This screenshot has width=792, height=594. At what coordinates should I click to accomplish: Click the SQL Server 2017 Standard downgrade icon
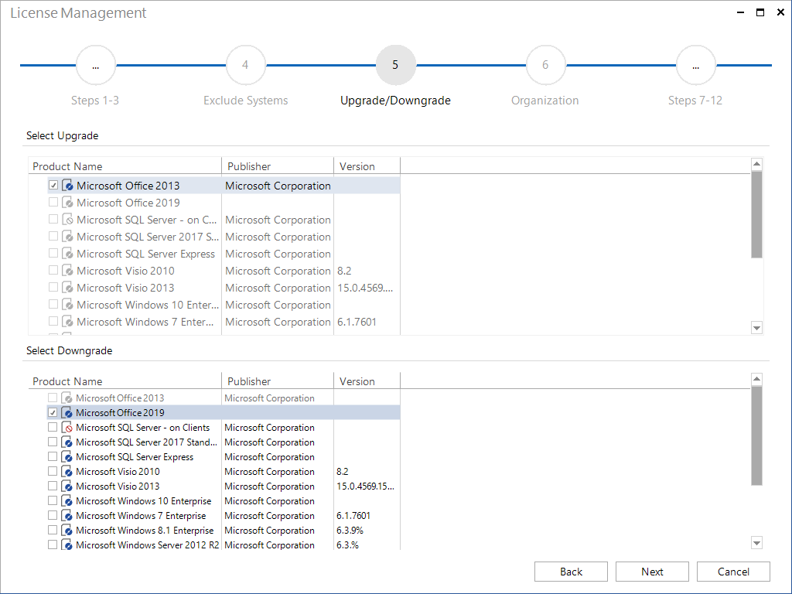coord(67,442)
